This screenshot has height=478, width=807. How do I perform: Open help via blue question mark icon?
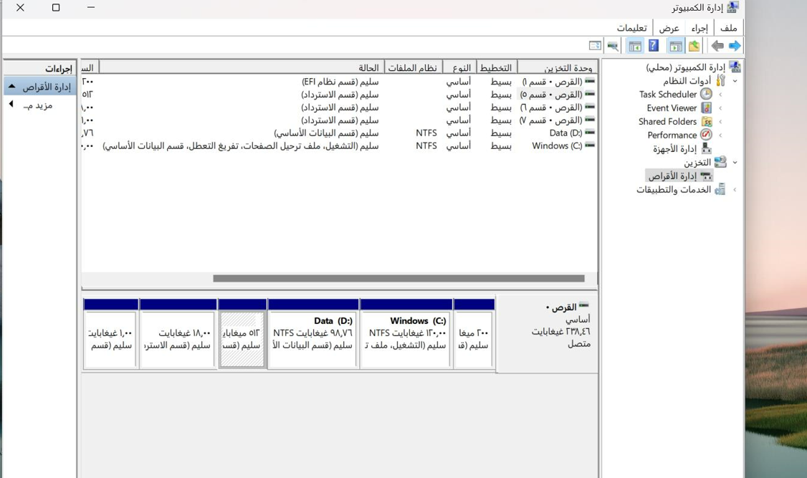pos(654,46)
